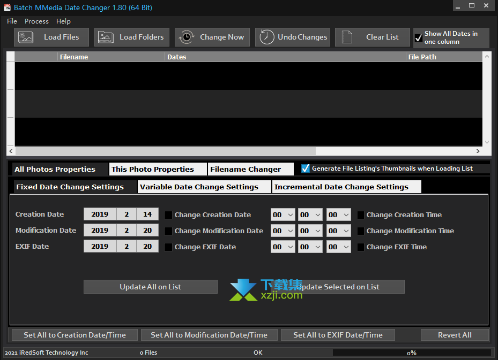Click Set All to Modification Date/Time
This screenshot has height=360, width=498.
click(209, 335)
